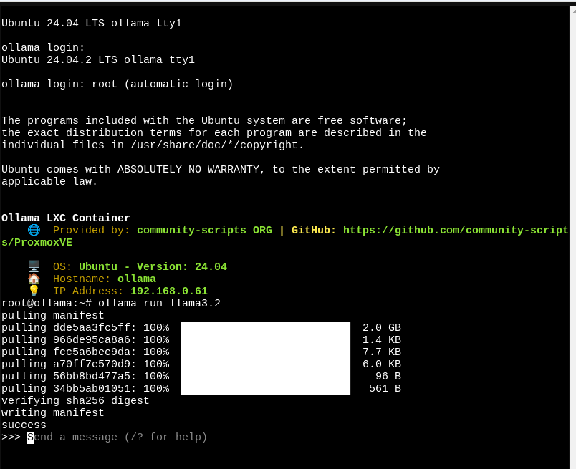Click the light bulb icon beside IP Address

tap(34, 291)
